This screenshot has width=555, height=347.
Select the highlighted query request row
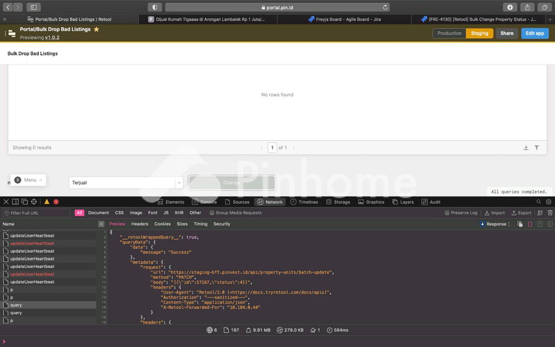(x=49, y=305)
